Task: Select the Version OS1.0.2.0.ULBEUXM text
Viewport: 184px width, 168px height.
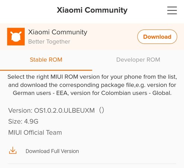Action: pos(51,111)
